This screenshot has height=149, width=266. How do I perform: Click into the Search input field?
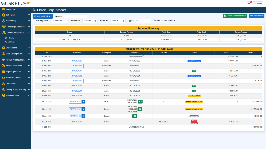click(x=75, y=16)
